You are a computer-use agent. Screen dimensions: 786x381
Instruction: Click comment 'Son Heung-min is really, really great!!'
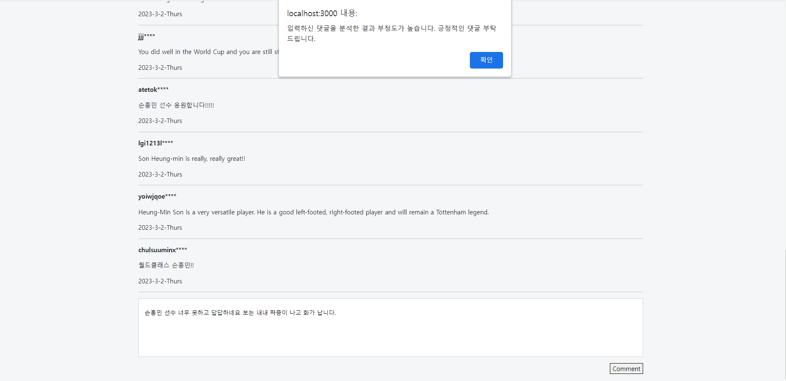pos(192,159)
